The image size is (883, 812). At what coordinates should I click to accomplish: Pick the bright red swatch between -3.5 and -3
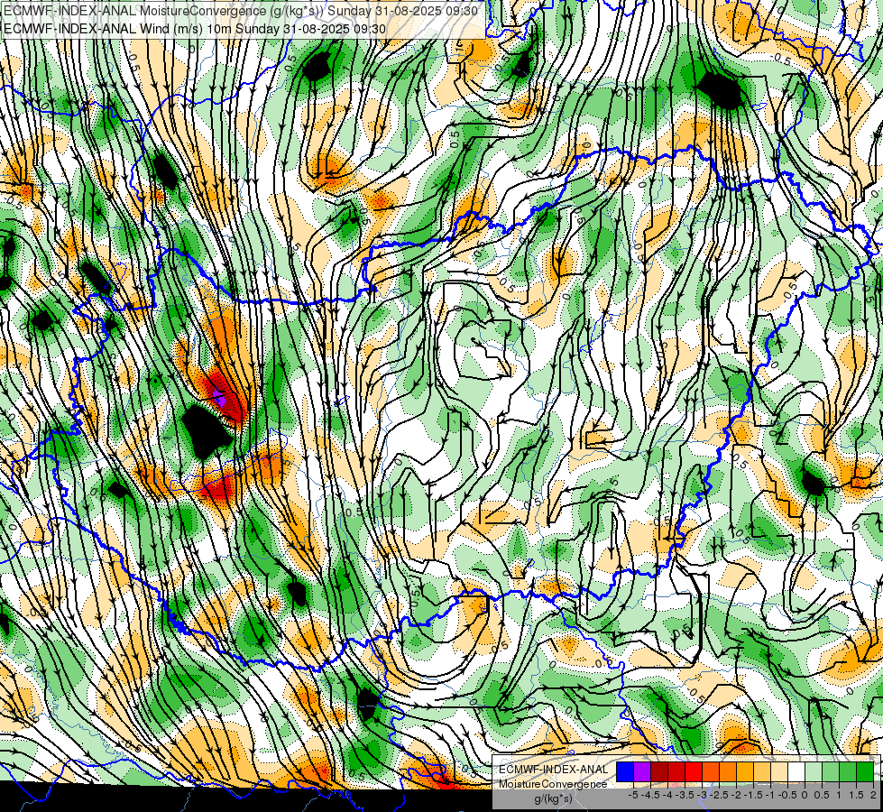click(694, 772)
